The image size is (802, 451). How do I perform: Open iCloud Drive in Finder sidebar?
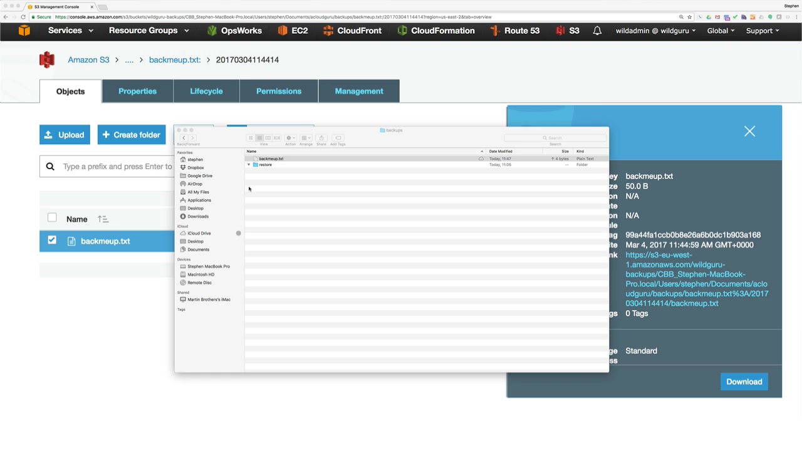(199, 234)
